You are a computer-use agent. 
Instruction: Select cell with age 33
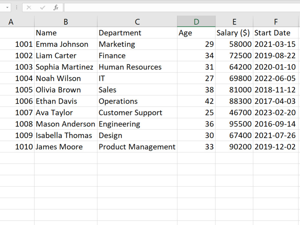[x=196, y=147]
